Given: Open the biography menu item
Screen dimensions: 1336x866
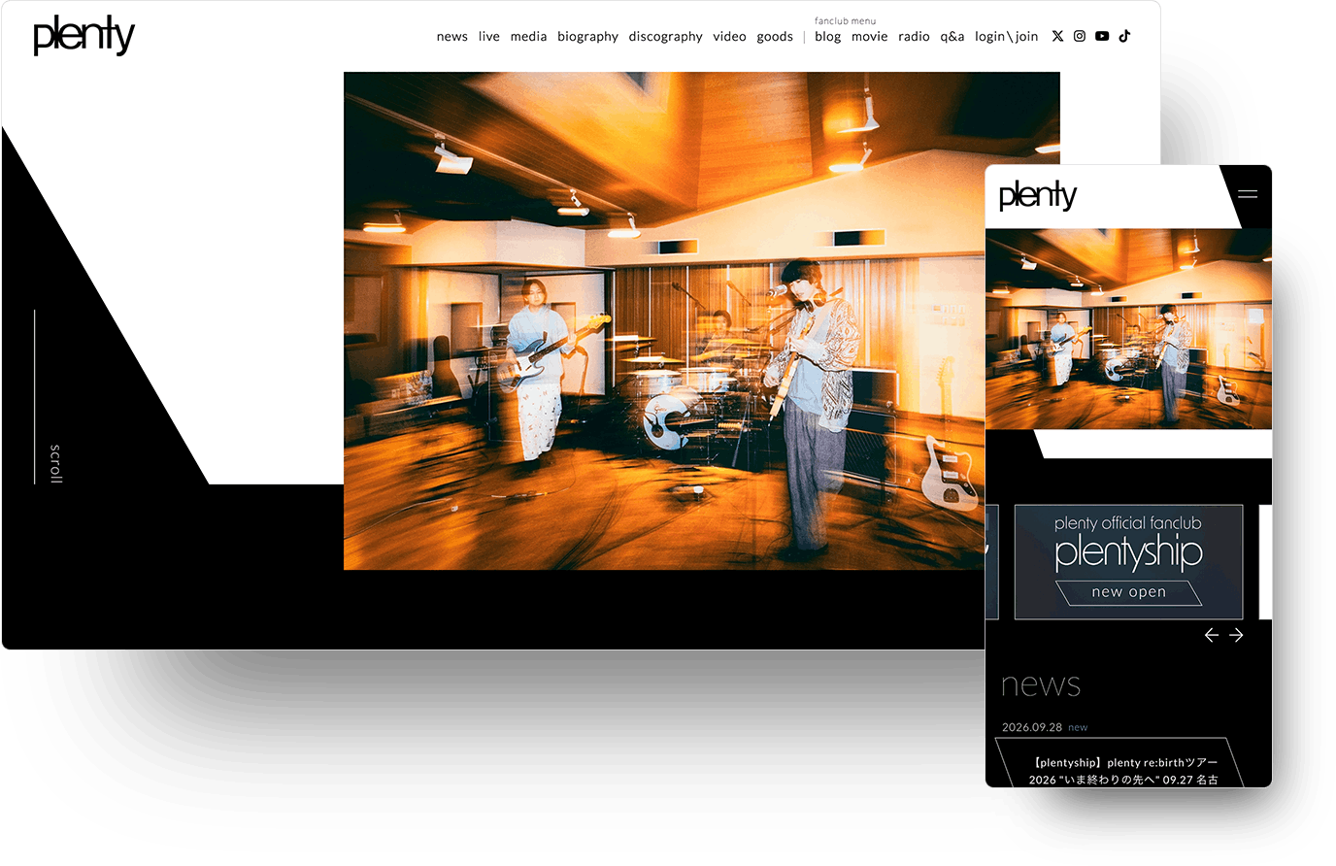Looking at the screenshot, I should pyautogui.click(x=587, y=37).
